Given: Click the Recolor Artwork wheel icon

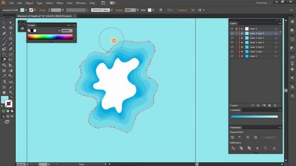Looking at the screenshot, I should click(160, 10).
